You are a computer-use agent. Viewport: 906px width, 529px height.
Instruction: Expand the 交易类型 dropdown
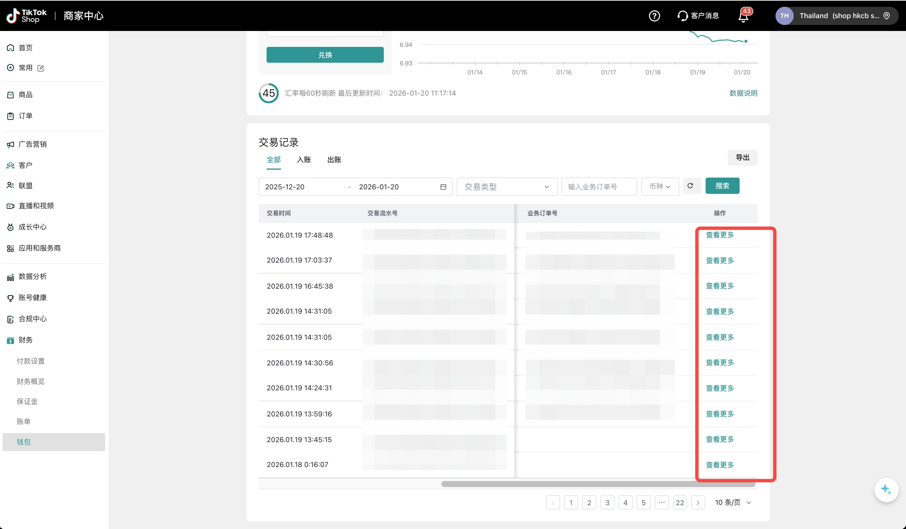point(507,187)
